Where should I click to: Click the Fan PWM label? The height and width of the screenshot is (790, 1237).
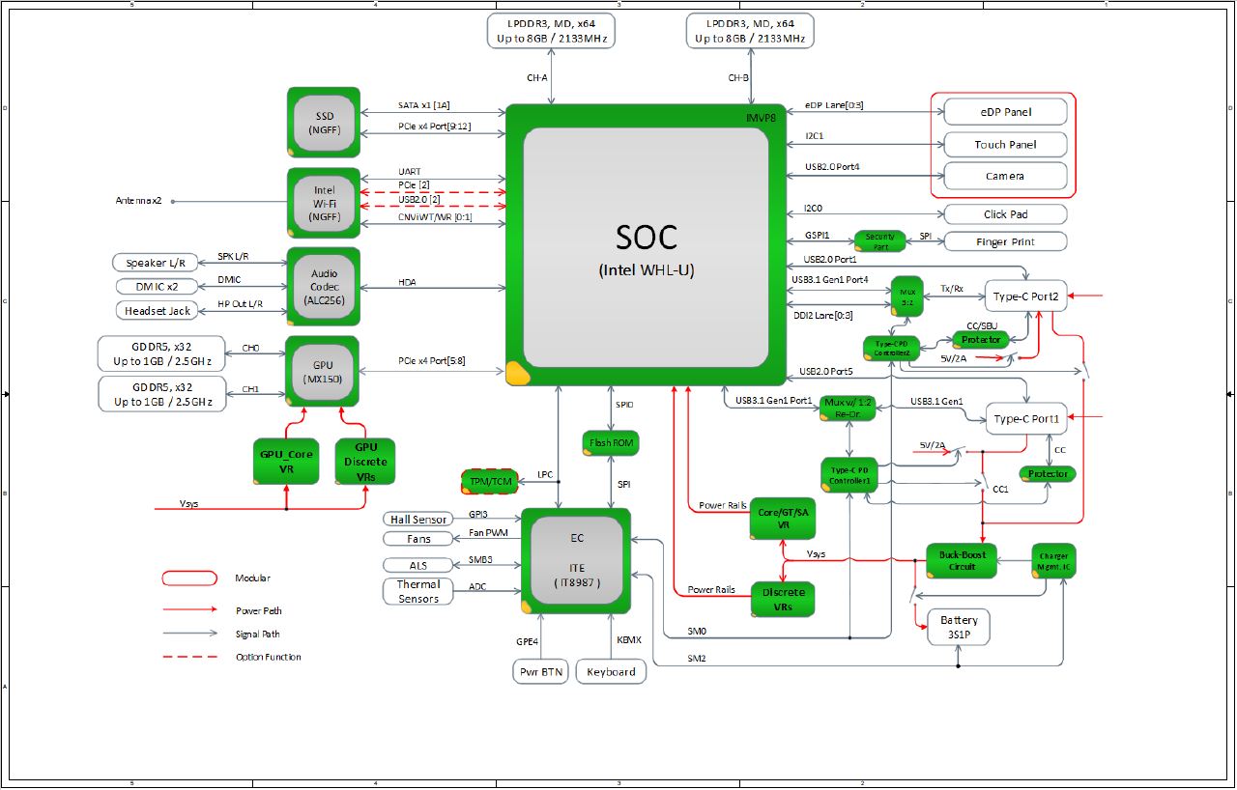click(x=488, y=533)
